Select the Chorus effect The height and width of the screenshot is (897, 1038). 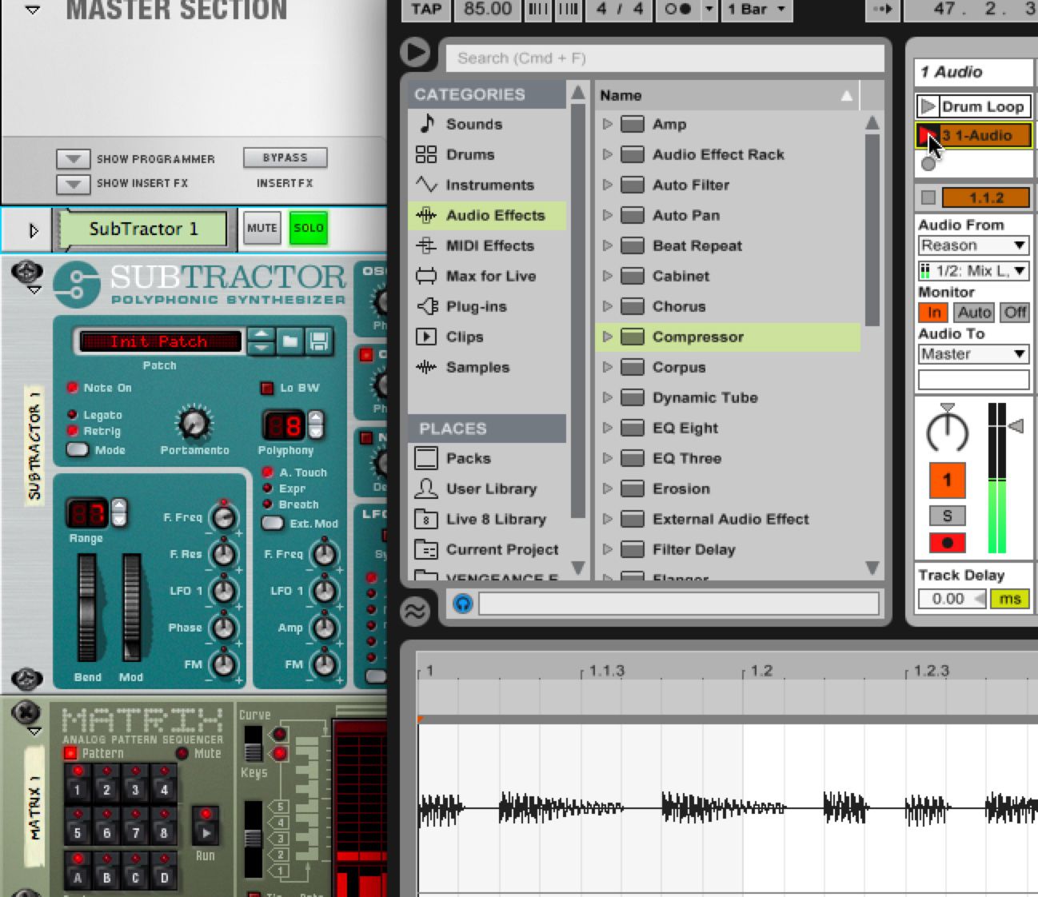(679, 306)
